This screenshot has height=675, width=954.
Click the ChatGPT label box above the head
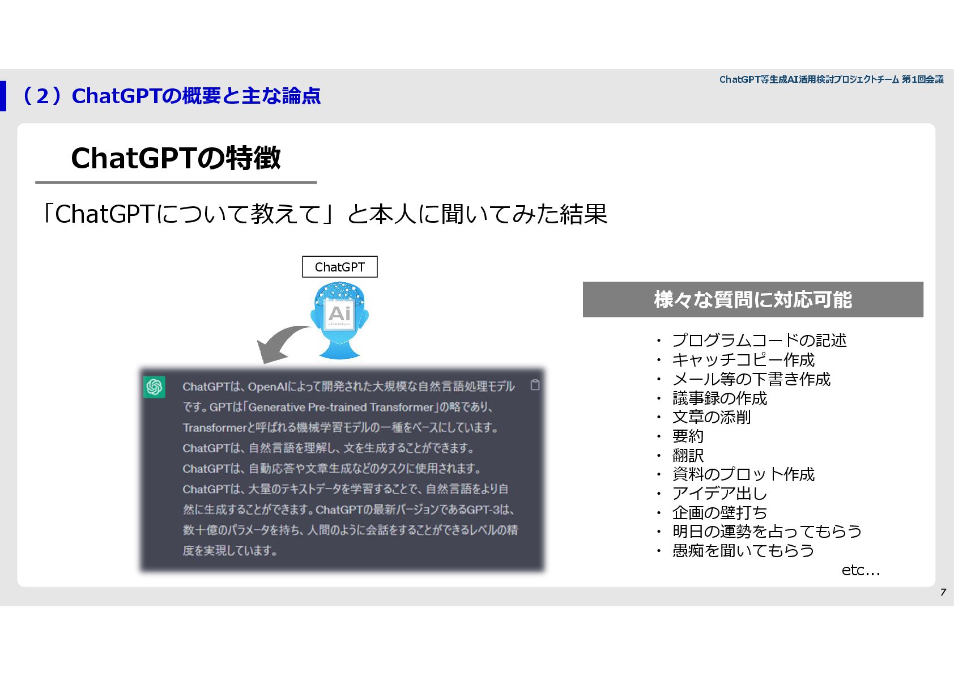point(340,267)
